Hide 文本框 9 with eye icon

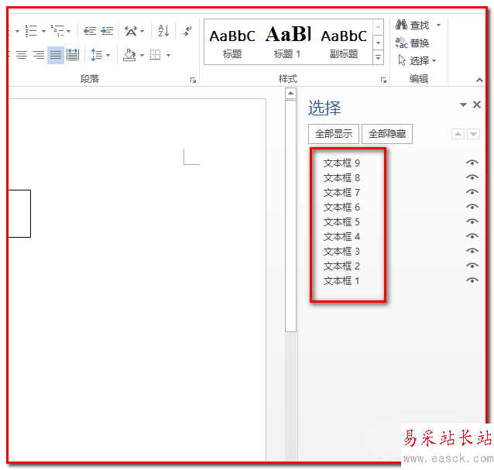click(x=472, y=163)
